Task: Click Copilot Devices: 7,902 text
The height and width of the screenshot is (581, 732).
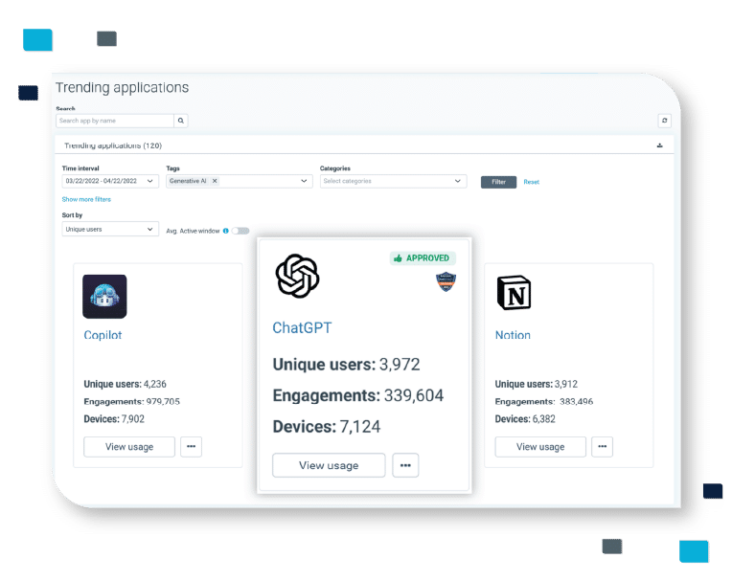Action: tap(114, 418)
